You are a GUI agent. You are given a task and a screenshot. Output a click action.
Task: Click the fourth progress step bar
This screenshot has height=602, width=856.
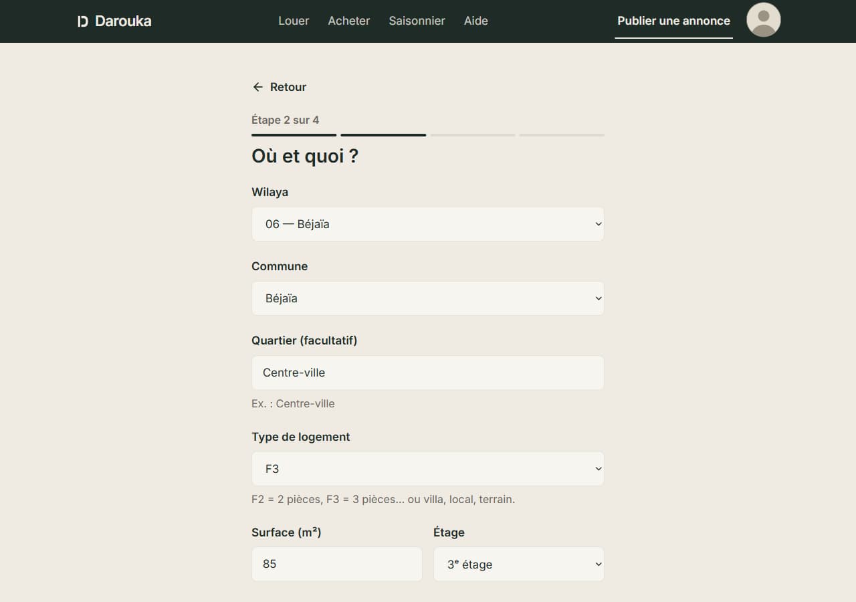point(562,135)
